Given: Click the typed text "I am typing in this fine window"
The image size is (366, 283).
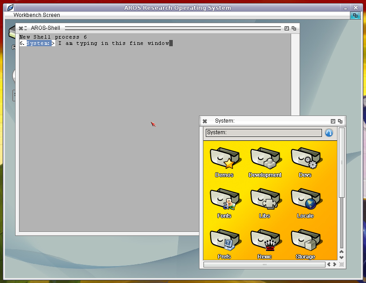Looking at the screenshot, I should point(114,44).
